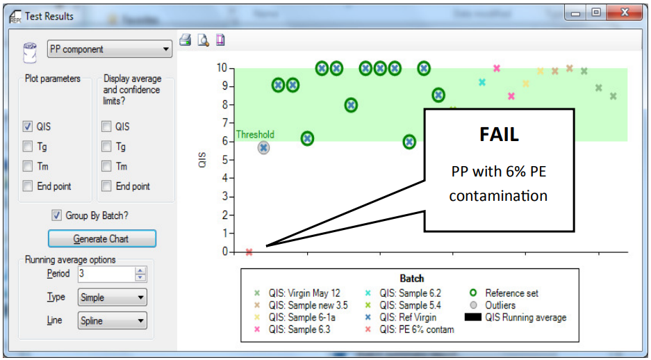Select the red PE 6% contam point
The width and height of the screenshot is (651, 360).
(249, 252)
